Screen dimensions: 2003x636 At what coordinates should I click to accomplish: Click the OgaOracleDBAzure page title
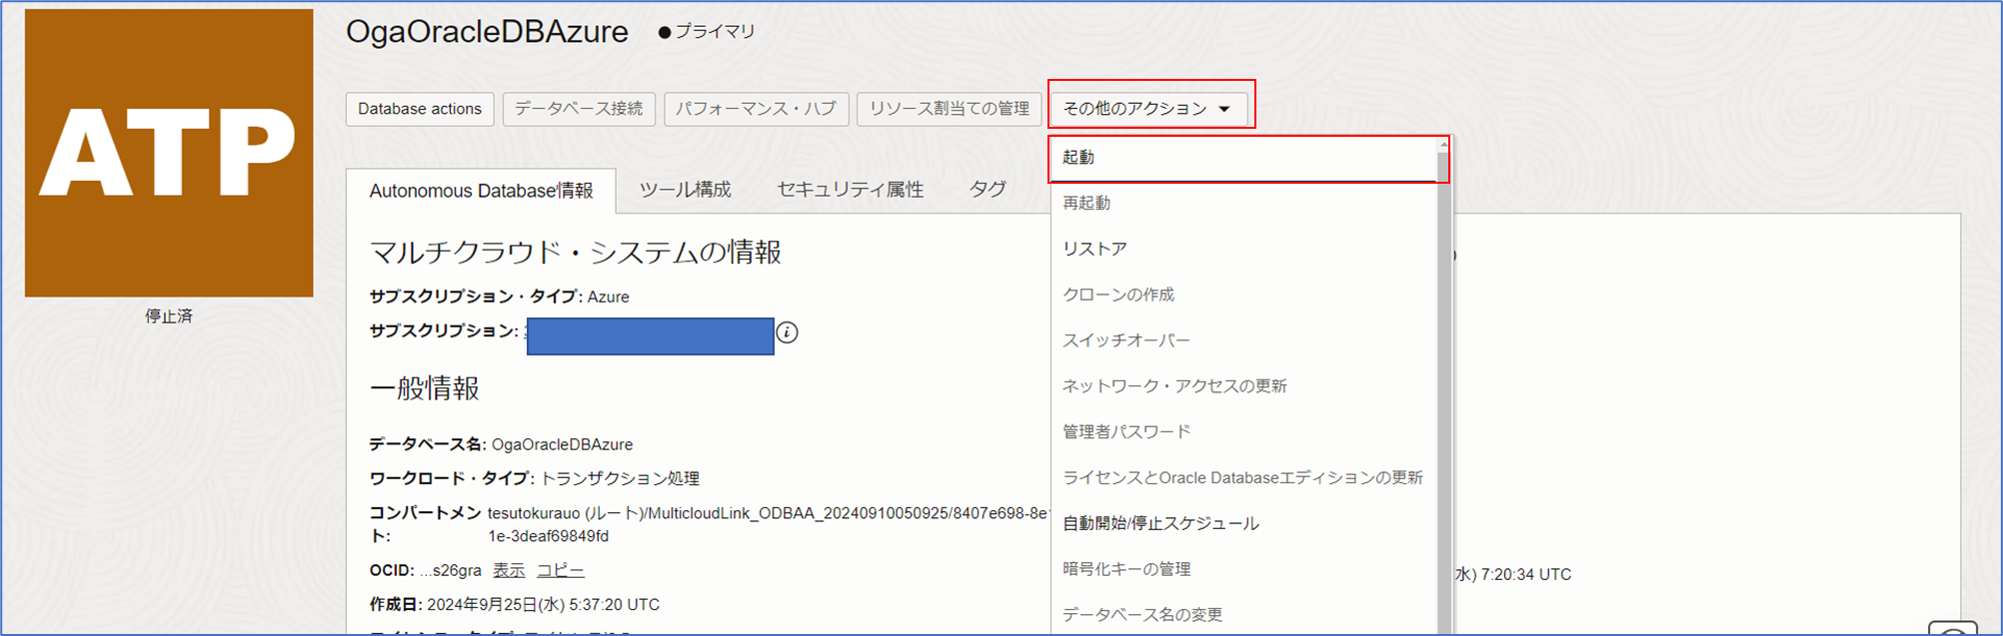pos(487,32)
